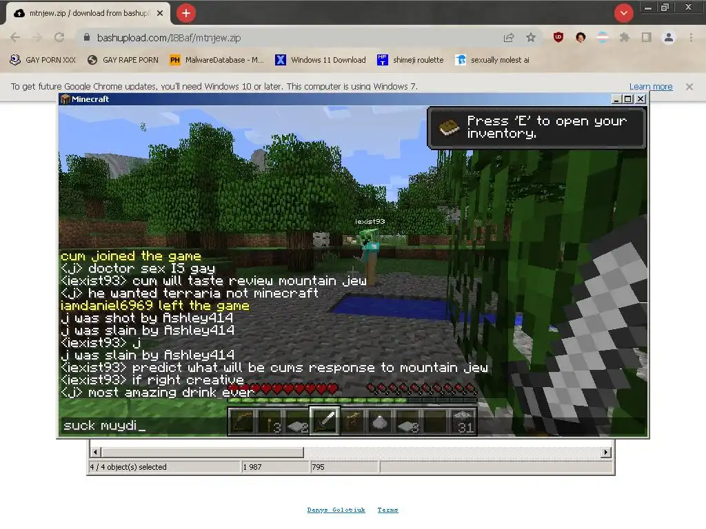Open the striped flag extension icon

click(603, 38)
